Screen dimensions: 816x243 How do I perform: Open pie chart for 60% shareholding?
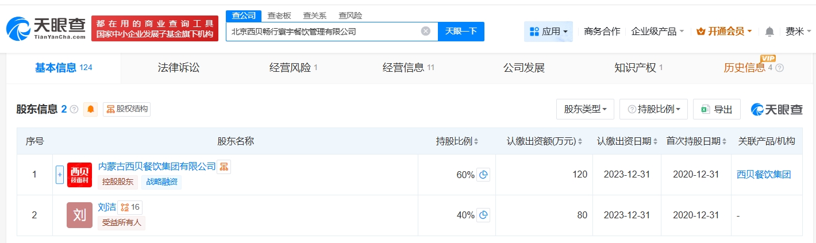pyautogui.click(x=483, y=175)
